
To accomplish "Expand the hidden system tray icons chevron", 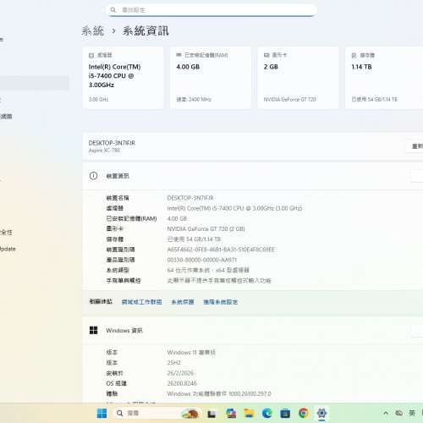I will (386, 414).
